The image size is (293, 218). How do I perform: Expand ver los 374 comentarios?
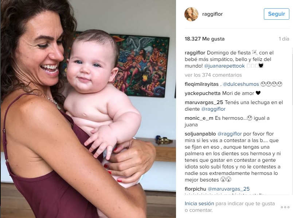(213, 75)
